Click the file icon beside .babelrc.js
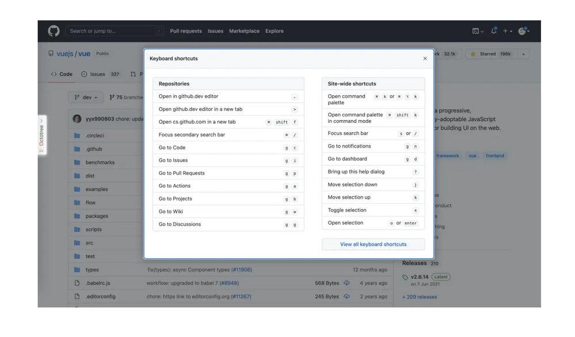Image resolution: width=575 pixels, height=337 pixels. coord(76,282)
